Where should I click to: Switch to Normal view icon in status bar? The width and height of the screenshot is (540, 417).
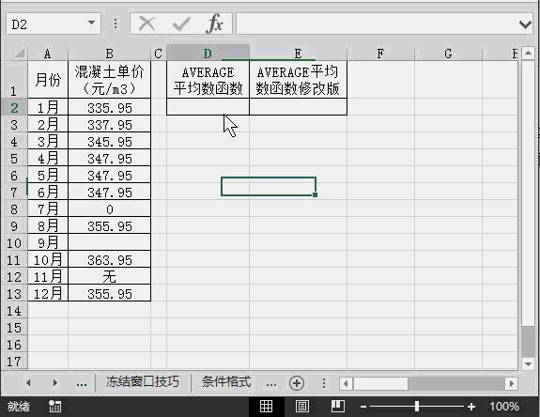coord(266,407)
